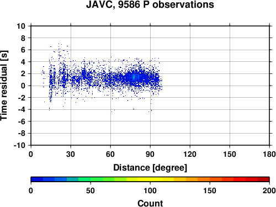
Task: Click the dense green data cluster near 78 degrees
Action: 134,77
